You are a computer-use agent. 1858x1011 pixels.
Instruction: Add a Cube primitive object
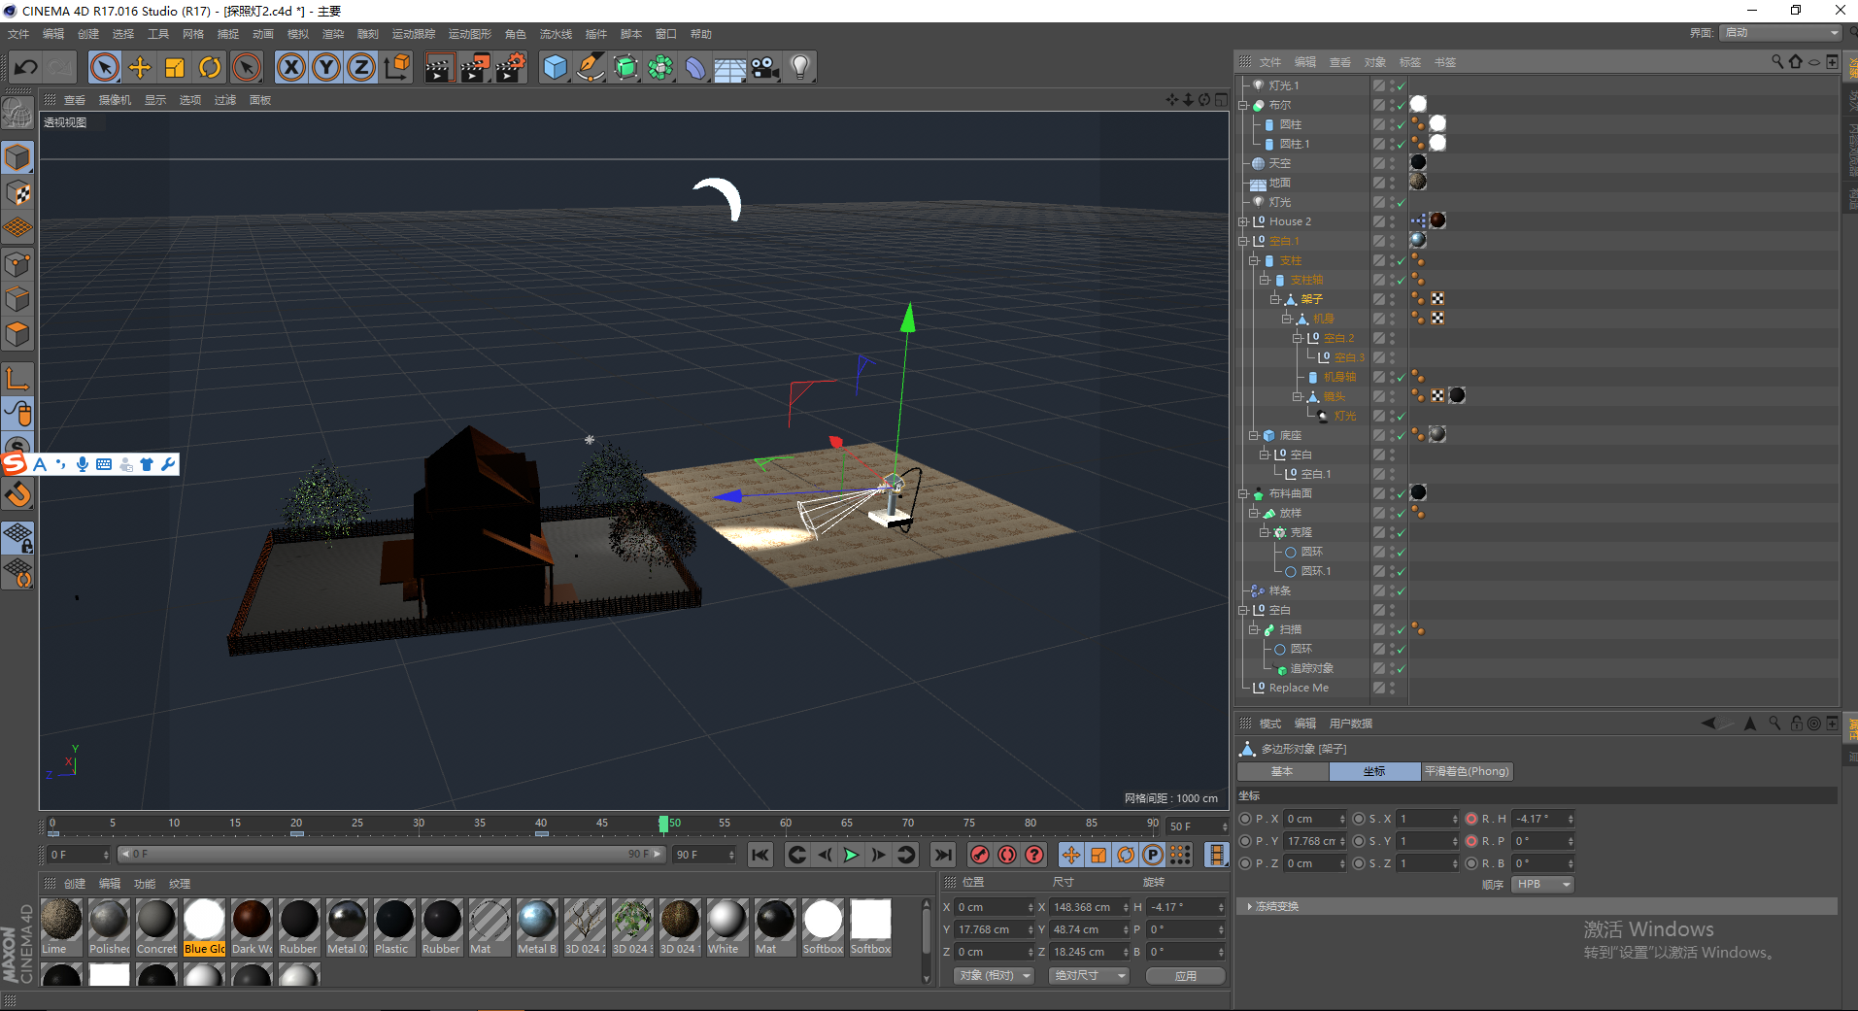(x=555, y=67)
